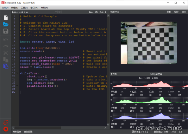The image size is (188, 134).
Task: Collapse the code fold arrow on line 12
Action: [17, 51]
